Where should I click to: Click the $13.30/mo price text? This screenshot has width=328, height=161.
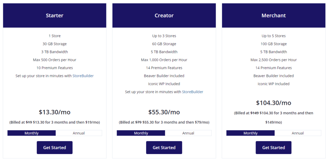coord(54,112)
